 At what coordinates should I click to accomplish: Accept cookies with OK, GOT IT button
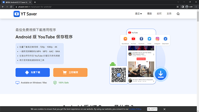click(x=152, y=109)
